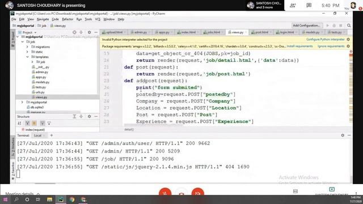Viewport: 363px width, 204px height.
Task: Open the VCS menu
Action: click(x=98, y=19)
